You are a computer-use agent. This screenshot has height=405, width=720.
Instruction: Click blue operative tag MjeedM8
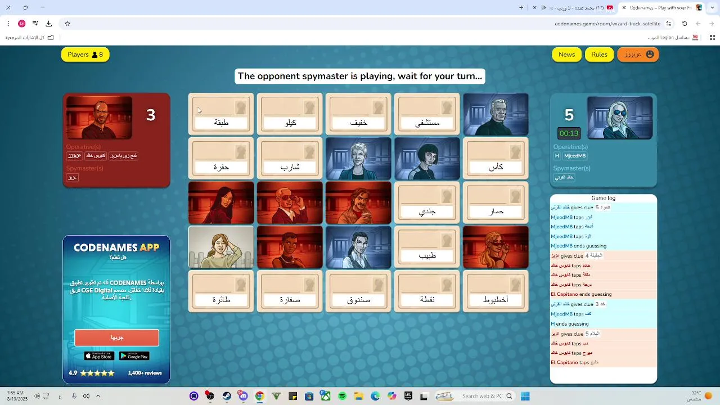pyautogui.click(x=575, y=156)
